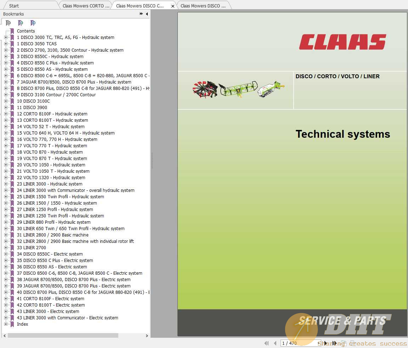Image resolution: width=408 pixels, height=348 pixels.
Task: Select '43 LINER 3000 with Communicator - Electric system'
Action: 68,318
